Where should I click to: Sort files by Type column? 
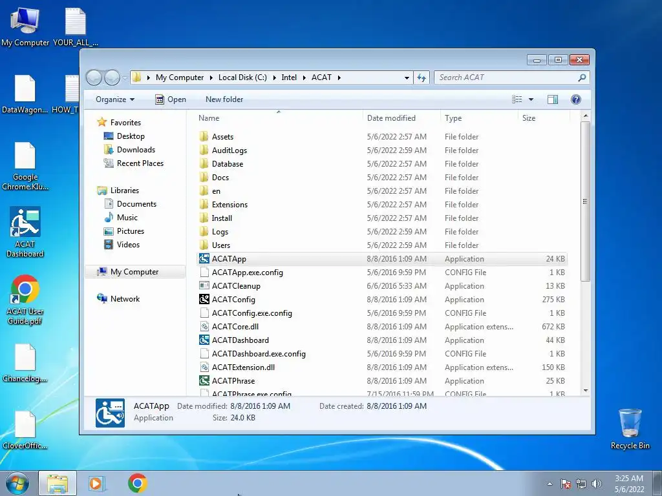[x=479, y=118]
